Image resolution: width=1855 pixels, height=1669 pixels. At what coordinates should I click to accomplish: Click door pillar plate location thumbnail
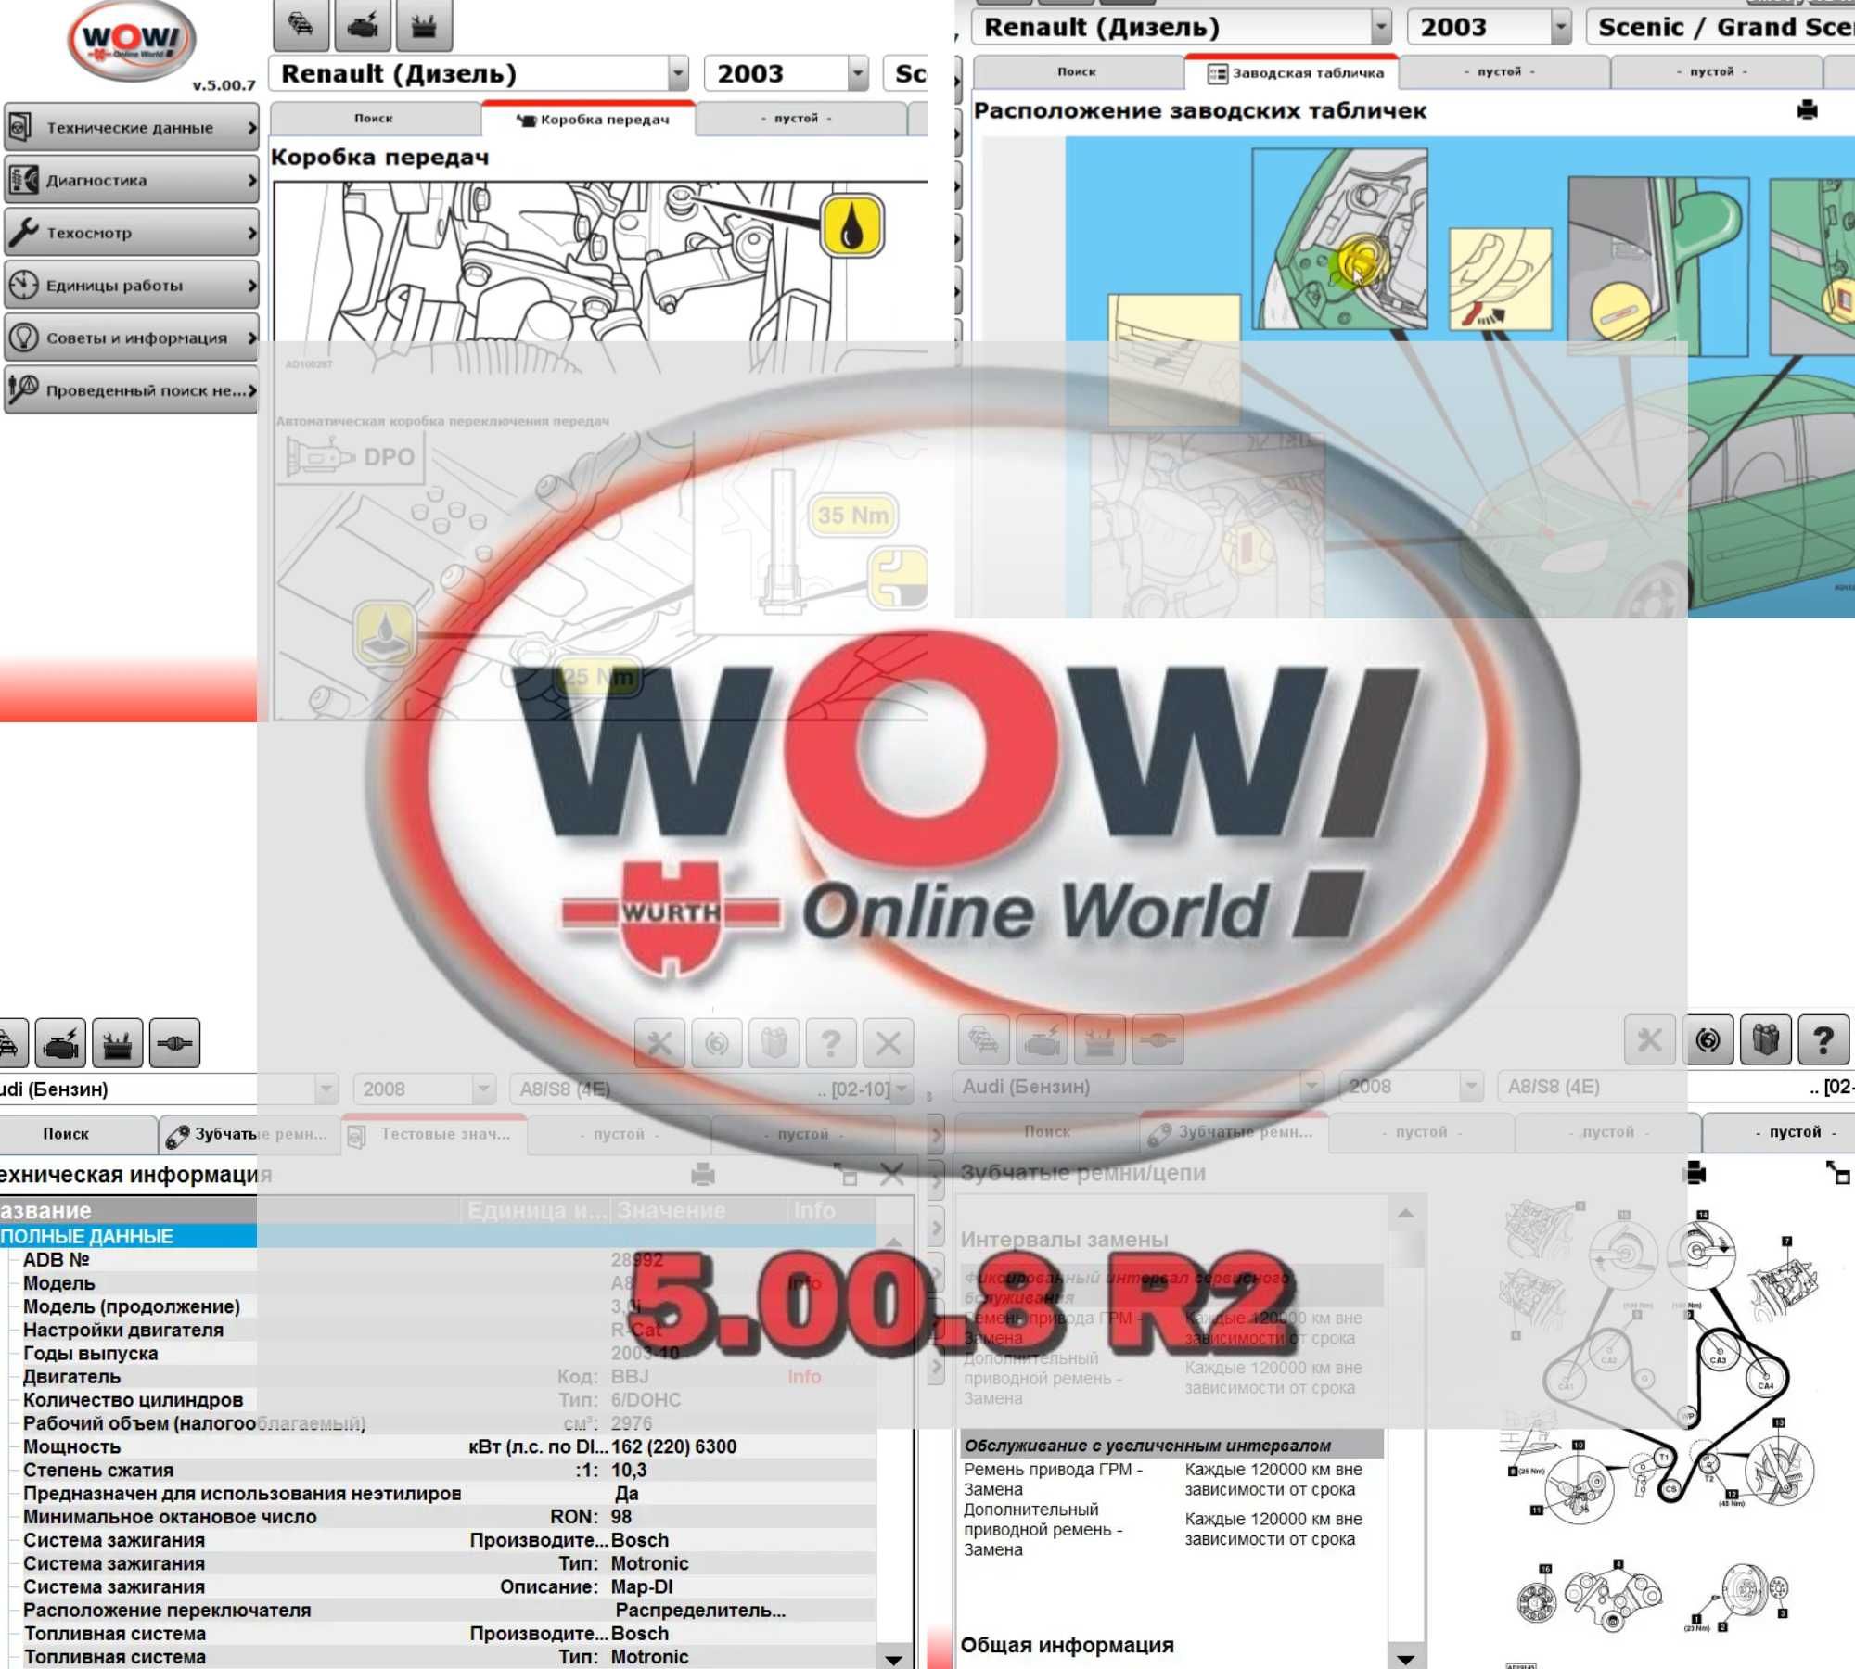click(1658, 265)
